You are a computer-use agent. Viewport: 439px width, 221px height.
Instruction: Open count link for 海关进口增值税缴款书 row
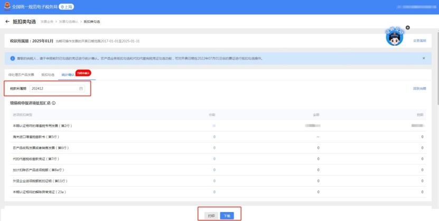pos(214,137)
